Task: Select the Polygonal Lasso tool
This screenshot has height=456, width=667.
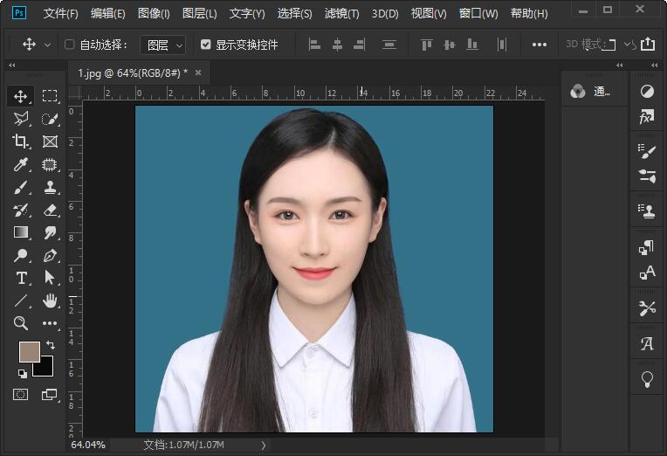Action: (x=20, y=119)
